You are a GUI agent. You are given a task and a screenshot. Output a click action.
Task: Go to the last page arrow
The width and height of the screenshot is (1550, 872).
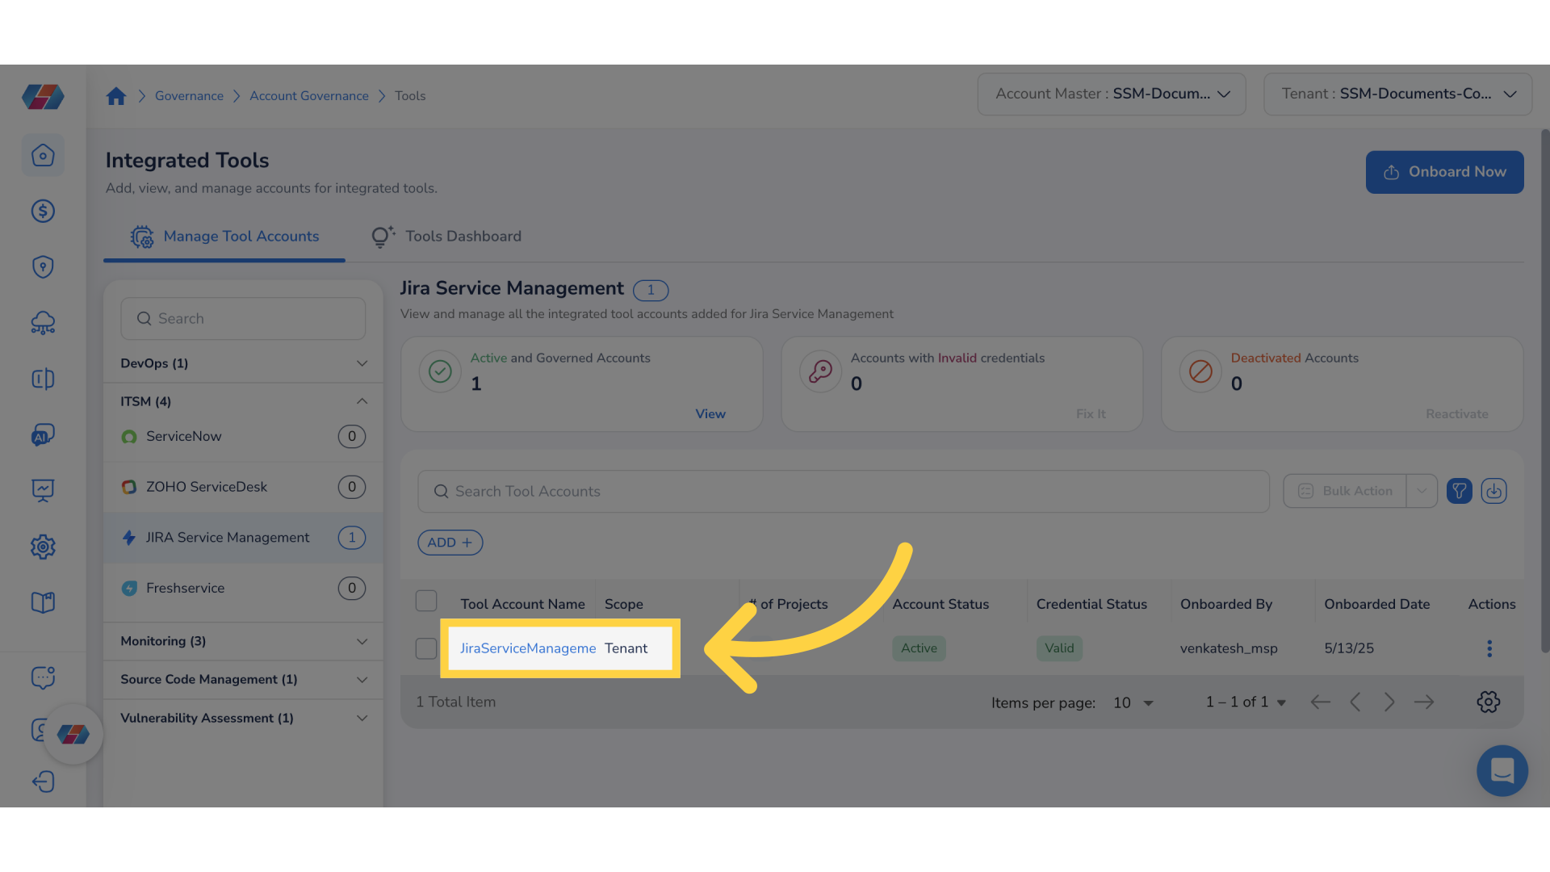pyautogui.click(x=1424, y=702)
